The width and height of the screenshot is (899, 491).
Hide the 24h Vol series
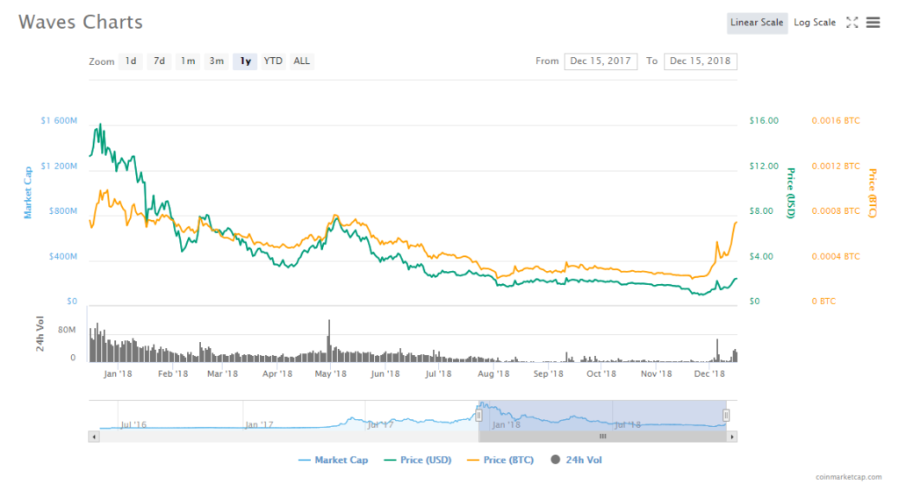point(576,459)
